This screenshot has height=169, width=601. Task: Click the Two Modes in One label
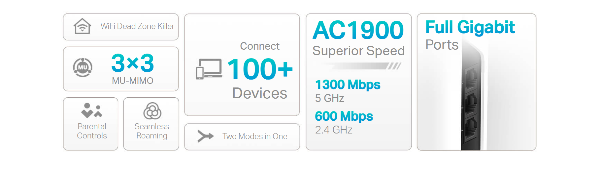point(255,136)
